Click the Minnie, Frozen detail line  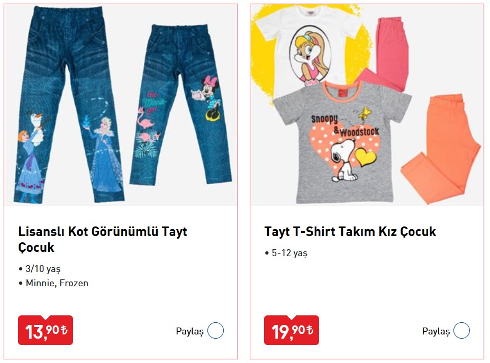[x=57, y=283]
